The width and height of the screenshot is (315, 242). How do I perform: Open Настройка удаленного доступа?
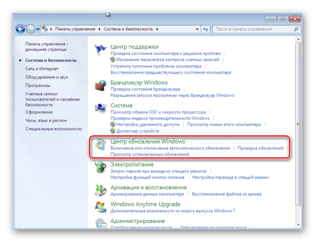[148, 125]
